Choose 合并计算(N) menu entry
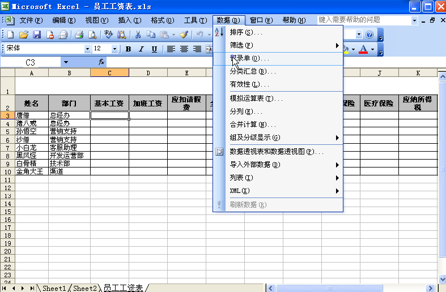 [x=278, y=124]
